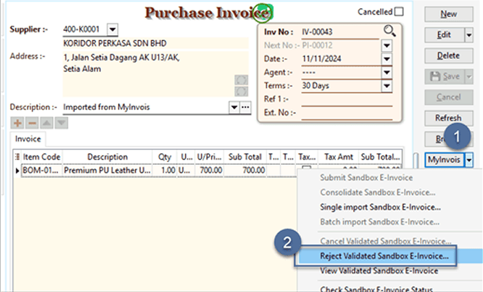Open the Date picker dropdown
The width and height of the screenshot is (483, 292).
click(387, 59)
